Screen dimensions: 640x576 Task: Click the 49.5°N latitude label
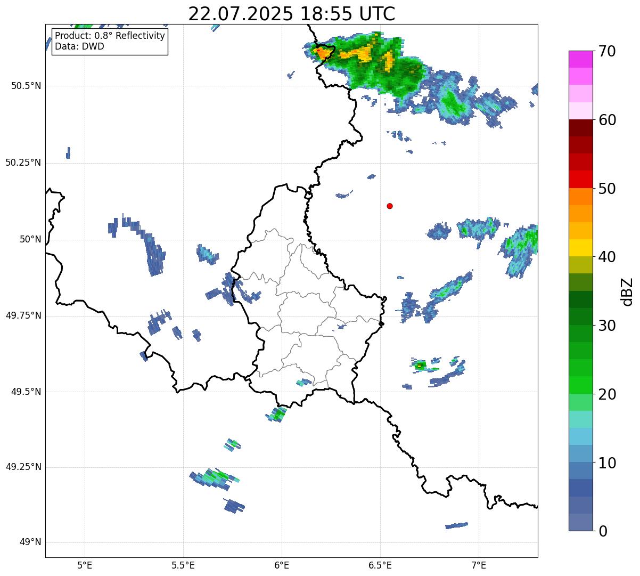26,392
